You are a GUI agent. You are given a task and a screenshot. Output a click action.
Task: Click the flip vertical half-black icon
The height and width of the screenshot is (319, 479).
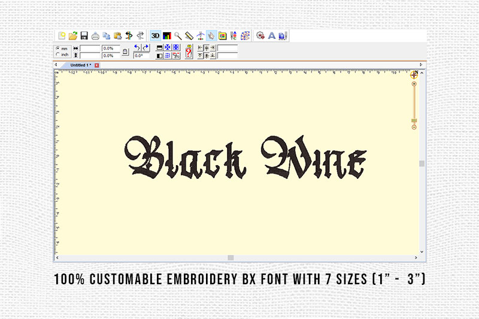pos(160,48)
